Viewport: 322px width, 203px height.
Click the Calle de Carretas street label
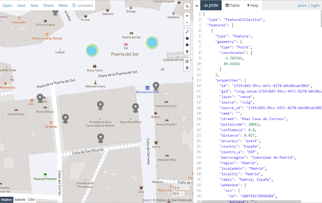[148, 151]
